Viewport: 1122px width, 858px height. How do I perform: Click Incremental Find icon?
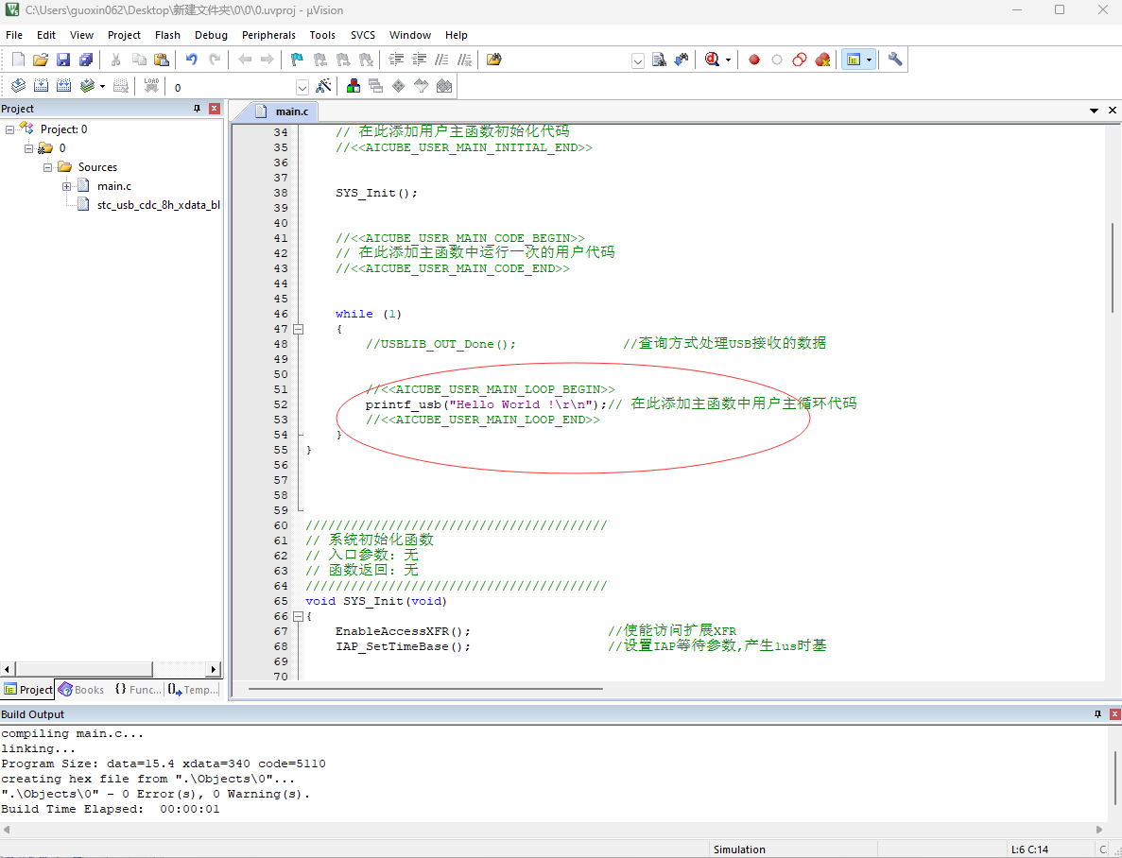coord(682,60)
